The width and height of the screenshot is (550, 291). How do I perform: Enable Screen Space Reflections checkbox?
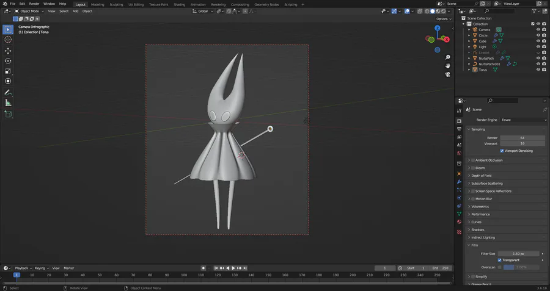point(473,191)
